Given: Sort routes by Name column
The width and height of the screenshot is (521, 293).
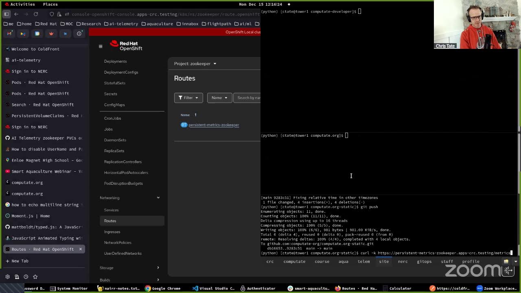Looking at the screenshot, I should click(x=188, y=115).
